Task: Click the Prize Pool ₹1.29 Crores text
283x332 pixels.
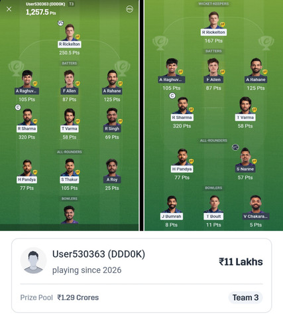Action: point(60,297)
